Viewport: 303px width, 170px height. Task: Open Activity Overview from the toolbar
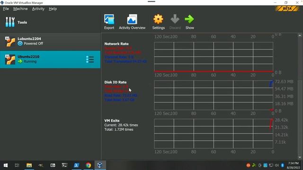[x=132, y=22]
